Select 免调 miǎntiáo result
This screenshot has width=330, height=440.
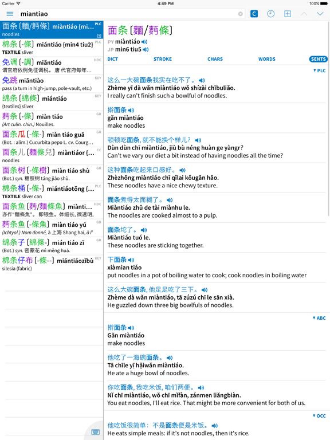point(52,66)
